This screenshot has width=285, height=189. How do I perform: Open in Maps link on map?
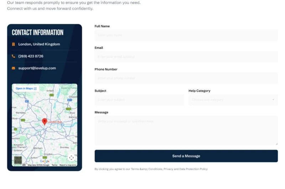click(26, 88)
